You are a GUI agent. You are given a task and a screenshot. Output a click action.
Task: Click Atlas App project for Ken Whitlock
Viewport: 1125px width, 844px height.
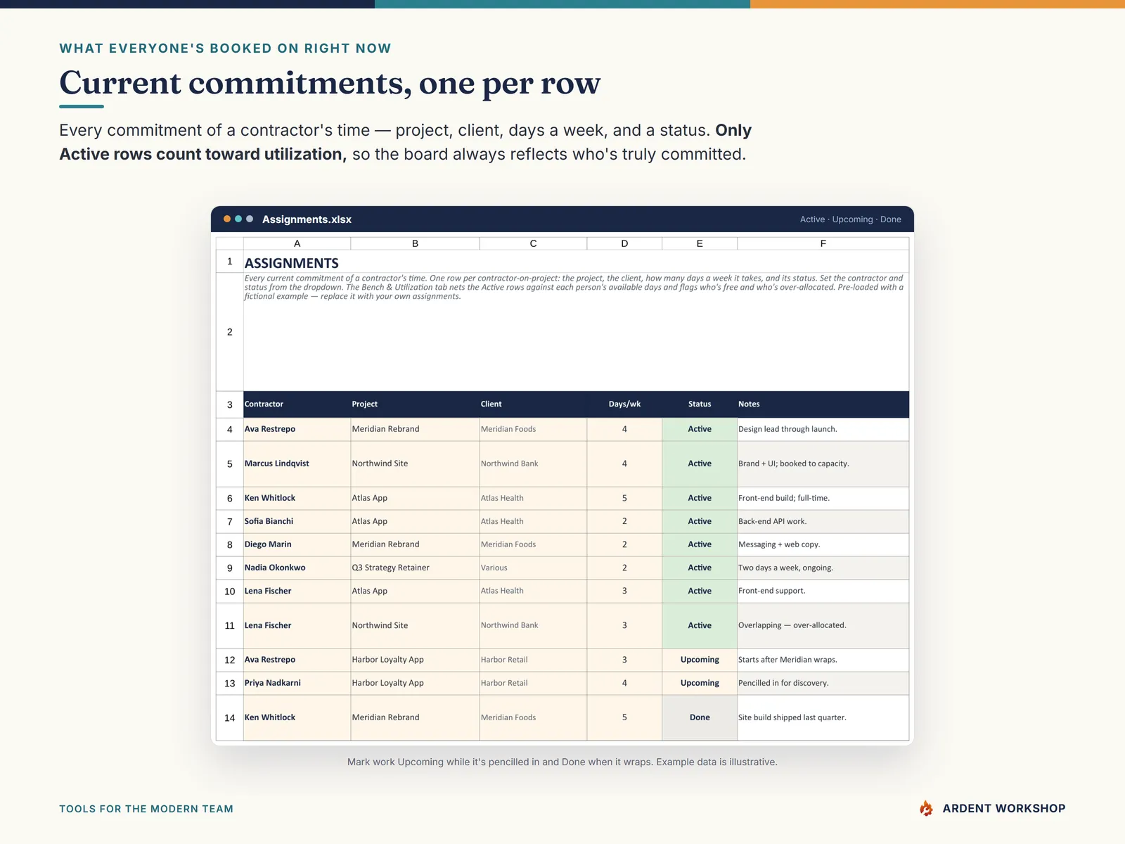coord(415,498)
